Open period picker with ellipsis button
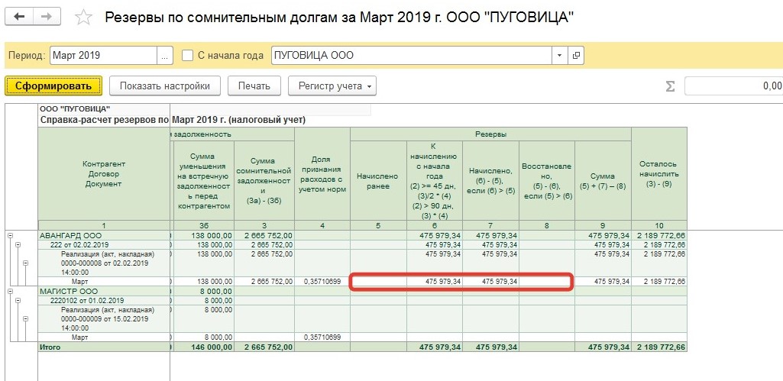Screen dimensions: 783x381 [165, 56]
